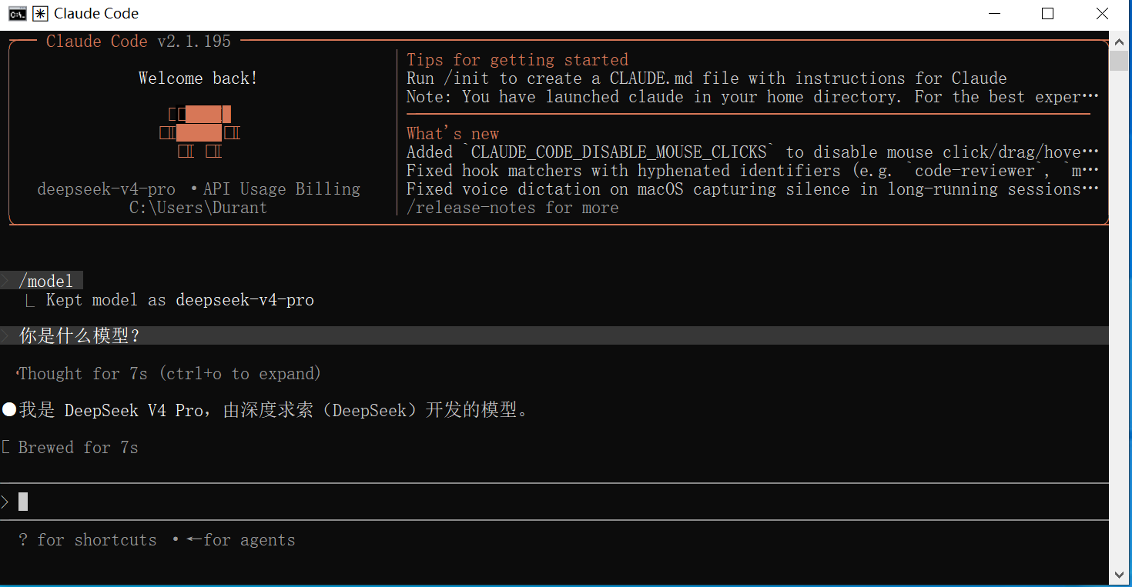The height and width of the screenshot is (587, 1132).
Task: Click the vertical scrollbar thumb
Action: click(1120, 60)
